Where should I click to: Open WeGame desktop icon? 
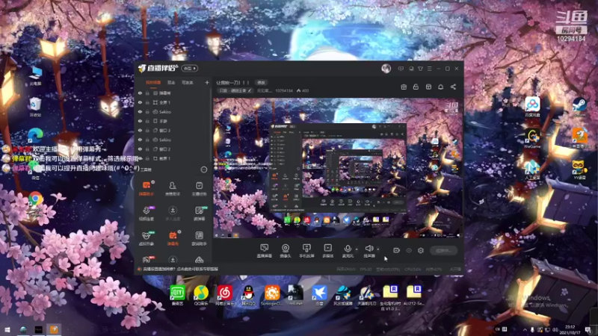532,139
